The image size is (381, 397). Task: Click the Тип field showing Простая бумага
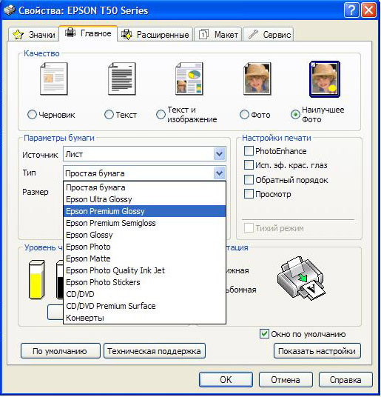(x=144, y=173)
